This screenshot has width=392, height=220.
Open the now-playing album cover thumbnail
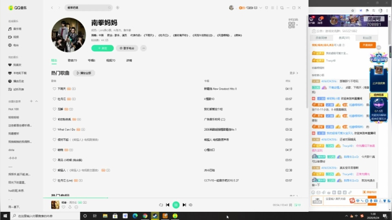[x=55, y=205]
